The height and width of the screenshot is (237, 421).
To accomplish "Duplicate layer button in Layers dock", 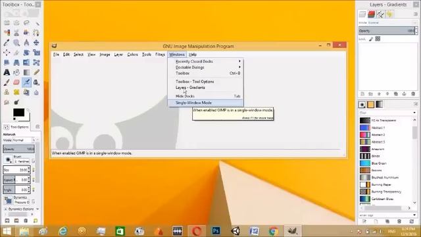I will [396, 94].
